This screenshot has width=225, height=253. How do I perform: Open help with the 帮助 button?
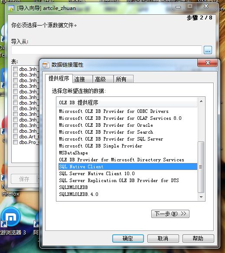(x=198, y=238)
